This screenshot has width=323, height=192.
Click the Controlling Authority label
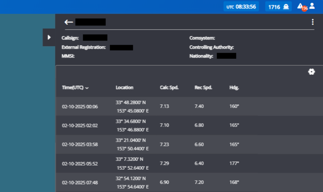pos(212,47)
